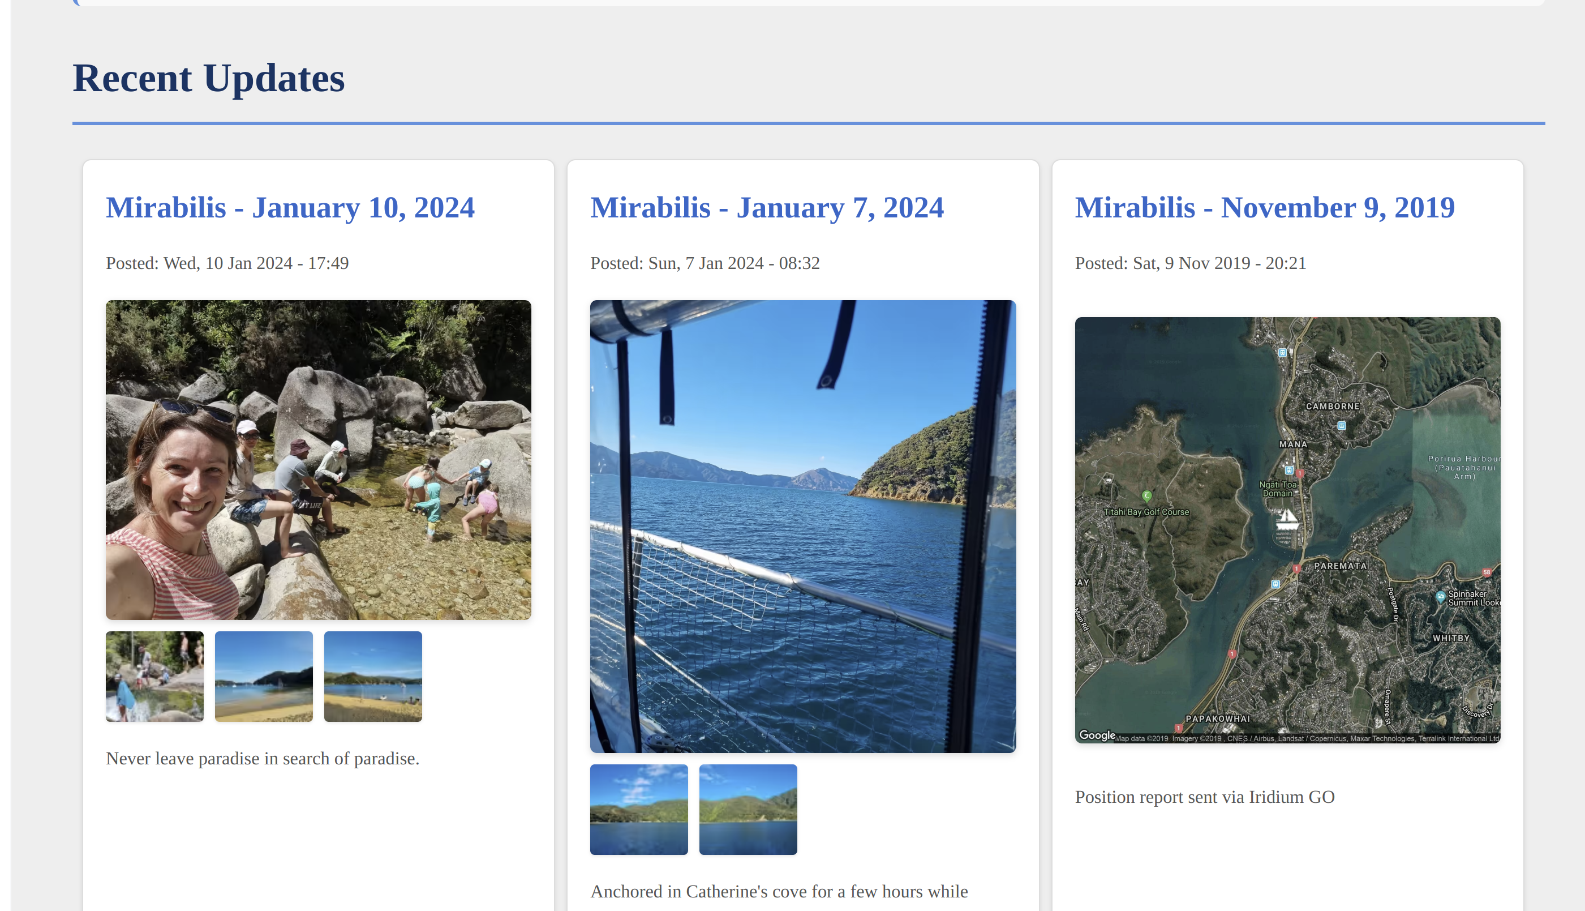Click the waterfall thumbnail under the January 10 post
1585x911 pixels.
[x=154, y=677]
